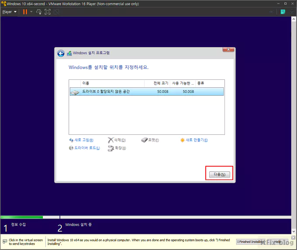
Task: Click the disabled Unity mode toolbar icon
Action: [x=56, y=12]
